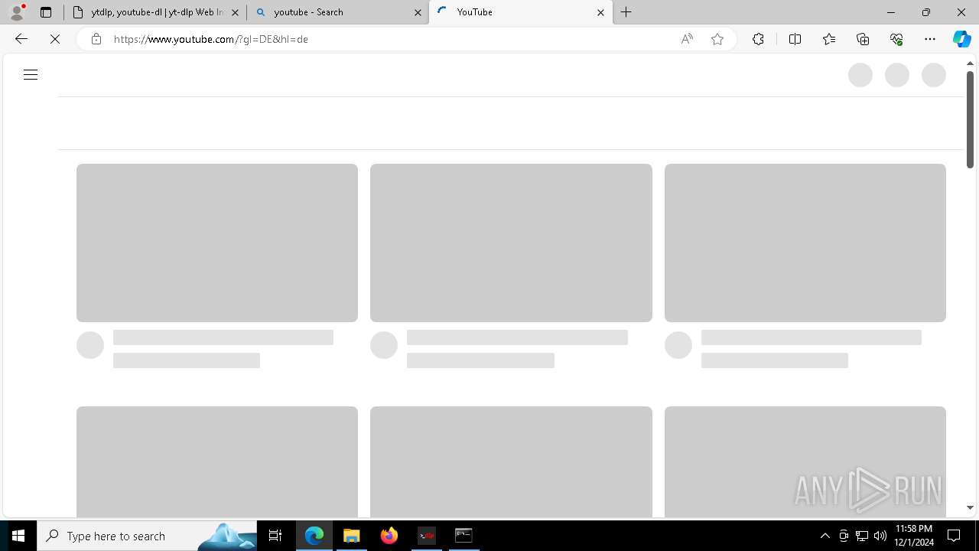Image resolution: width=979 pixels, height=551 pixels.
Task: Open File Explorer from the taskbar
Action: point(352,536)
